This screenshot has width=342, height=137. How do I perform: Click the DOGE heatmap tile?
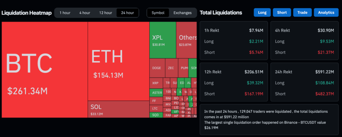point(157,68)
